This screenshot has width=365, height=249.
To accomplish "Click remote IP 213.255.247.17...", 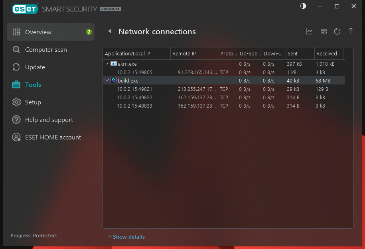I will 197,89.
